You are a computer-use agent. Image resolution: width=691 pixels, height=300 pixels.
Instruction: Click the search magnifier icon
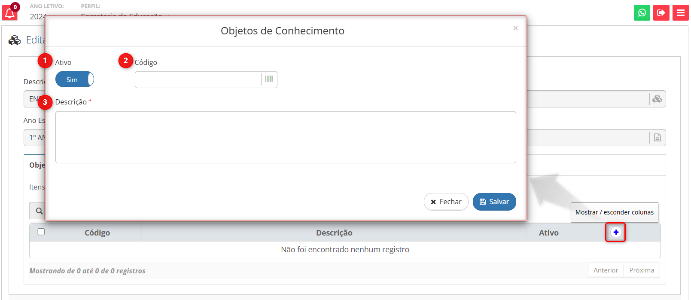point(39,211)
